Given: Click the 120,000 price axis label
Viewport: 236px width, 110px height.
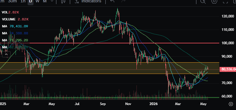Looking at the screenshot, I should [x=228, y=16].
